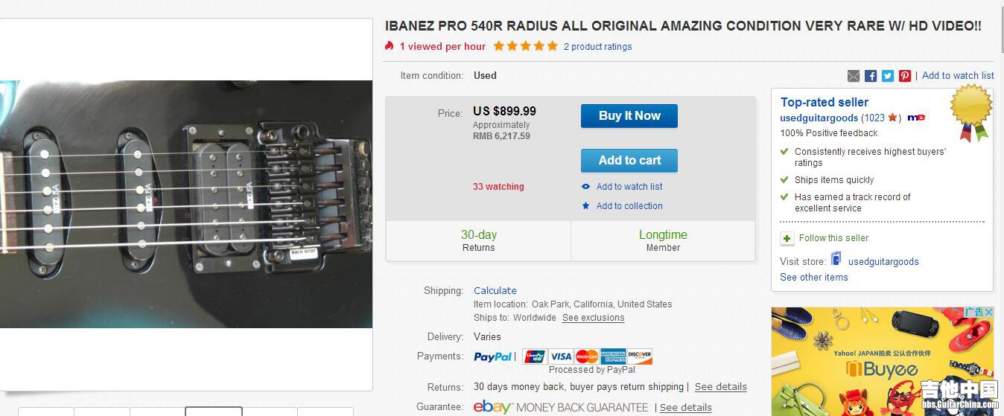Open the 2 product ratings link

point(597,47)
